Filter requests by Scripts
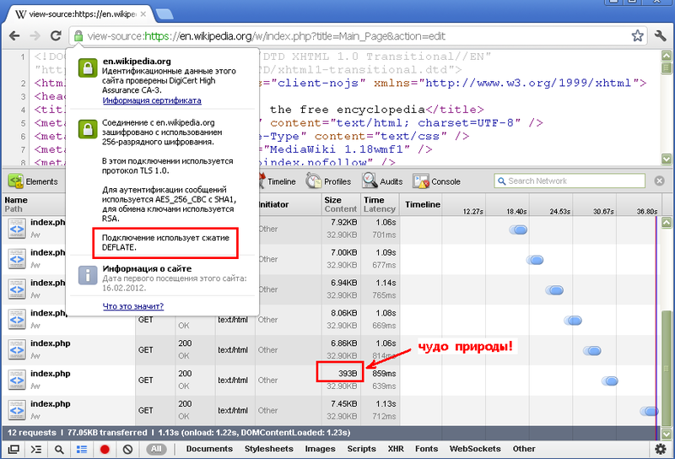Viewport: 675px width, 459px height. (x=362, y=449)
